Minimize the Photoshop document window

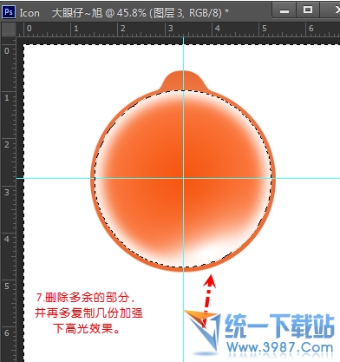tap(284, 11)
